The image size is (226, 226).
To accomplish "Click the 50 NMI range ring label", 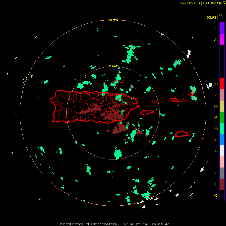I will point(113,66).
